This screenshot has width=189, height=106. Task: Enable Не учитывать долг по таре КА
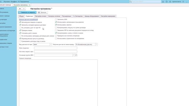pos(20,28)
